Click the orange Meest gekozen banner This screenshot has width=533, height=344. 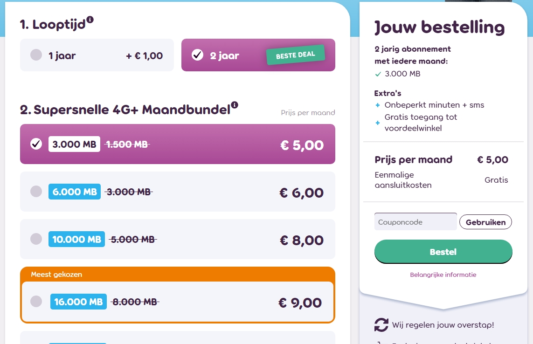[178, 275]
